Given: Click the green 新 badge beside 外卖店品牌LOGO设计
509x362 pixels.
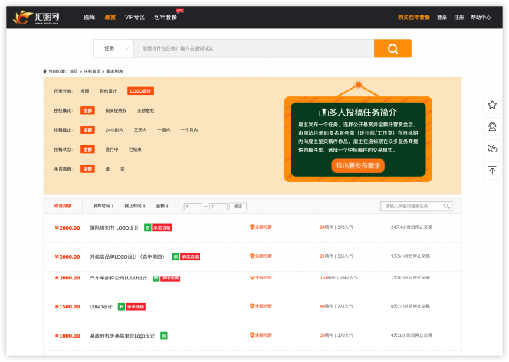Looking at the screenshot, I should (x=176, y=256).
